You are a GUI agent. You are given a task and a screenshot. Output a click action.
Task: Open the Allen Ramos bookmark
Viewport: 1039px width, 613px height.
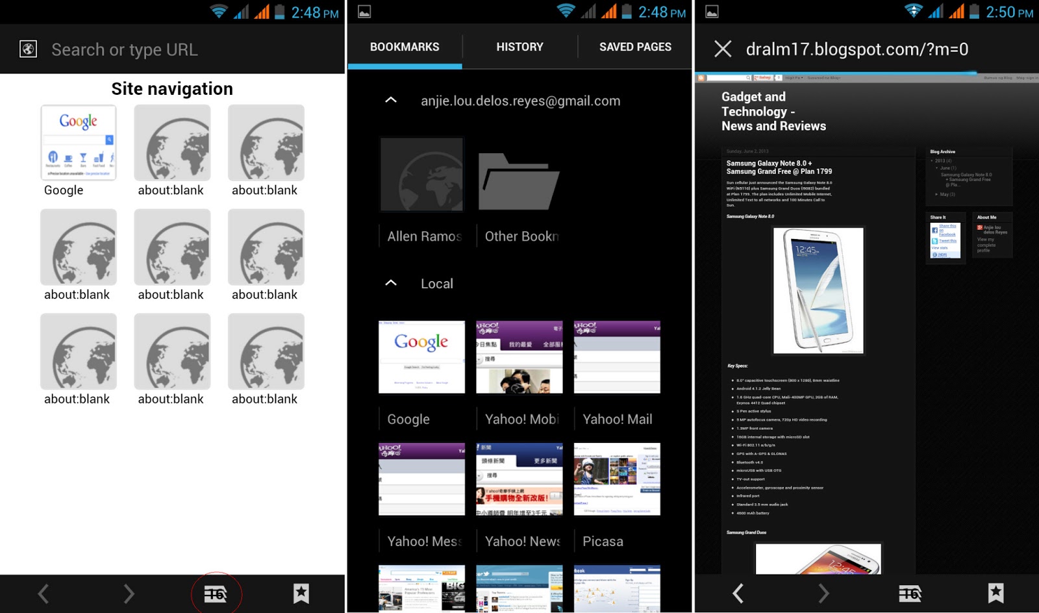421,174
